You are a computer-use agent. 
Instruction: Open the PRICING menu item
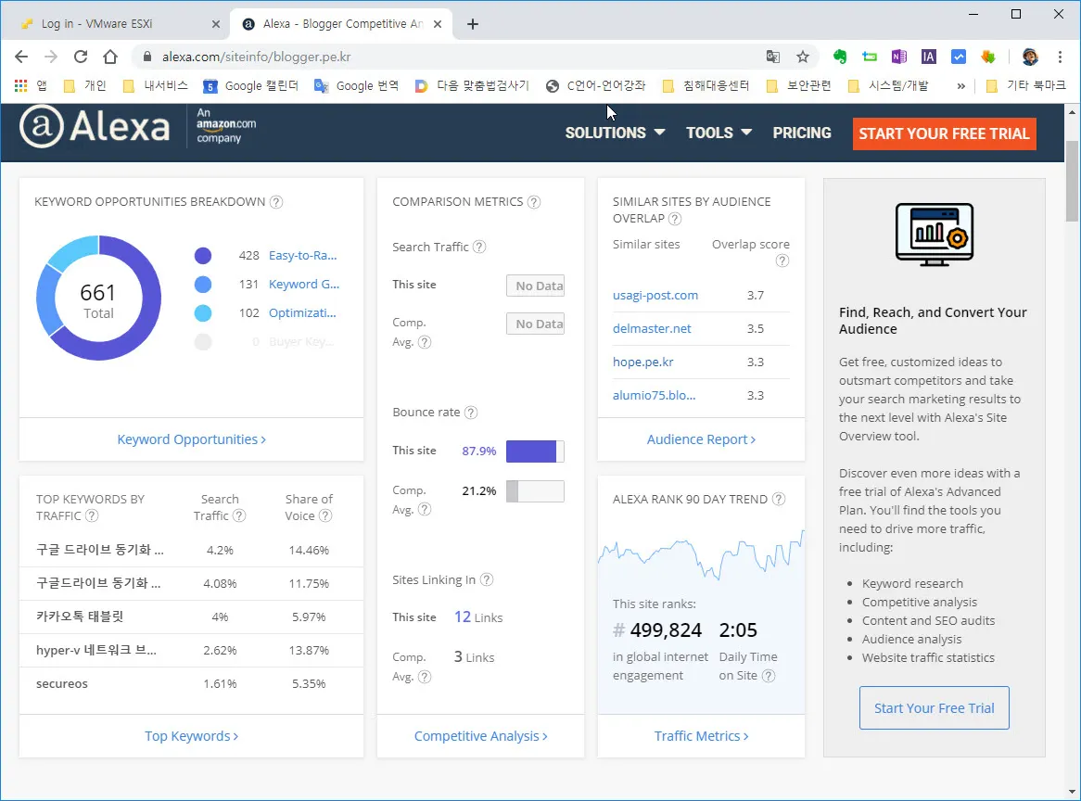802,133
